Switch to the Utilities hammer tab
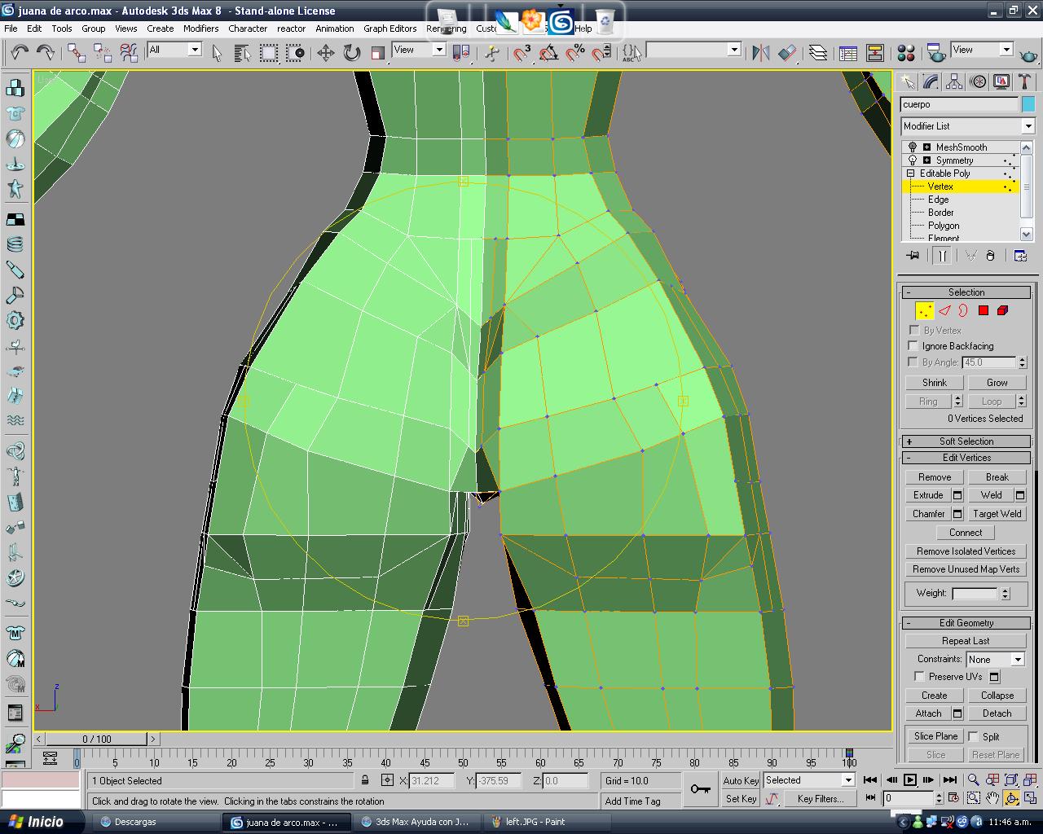Image resolution: width=1043 pixels, height=834 pixels. (1025, 81)
